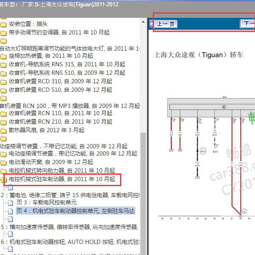This screenshot has width=255, height=255.
Task: Open page 6 机电式驻车制动器按钮, AUTO HOLD entry
Action: tap(70, 242)
